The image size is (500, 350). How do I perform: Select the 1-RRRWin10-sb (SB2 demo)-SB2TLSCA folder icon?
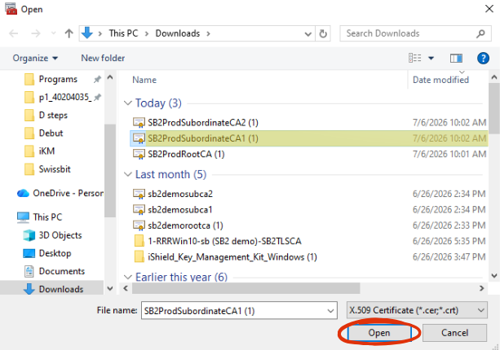pos(139,241)
